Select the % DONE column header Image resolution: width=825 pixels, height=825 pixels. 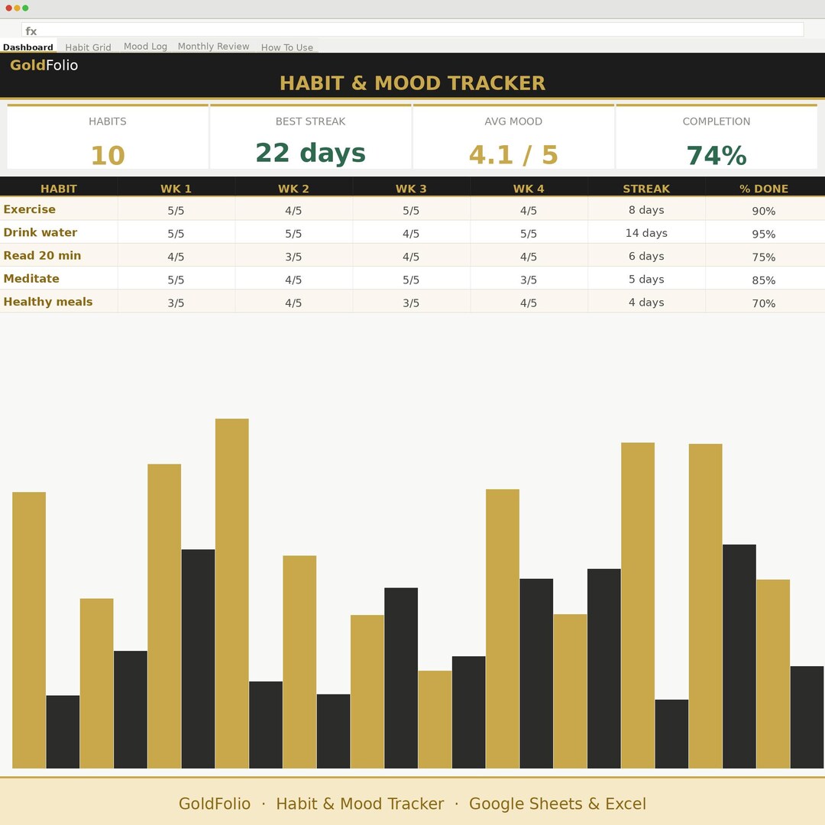point(763,189)
